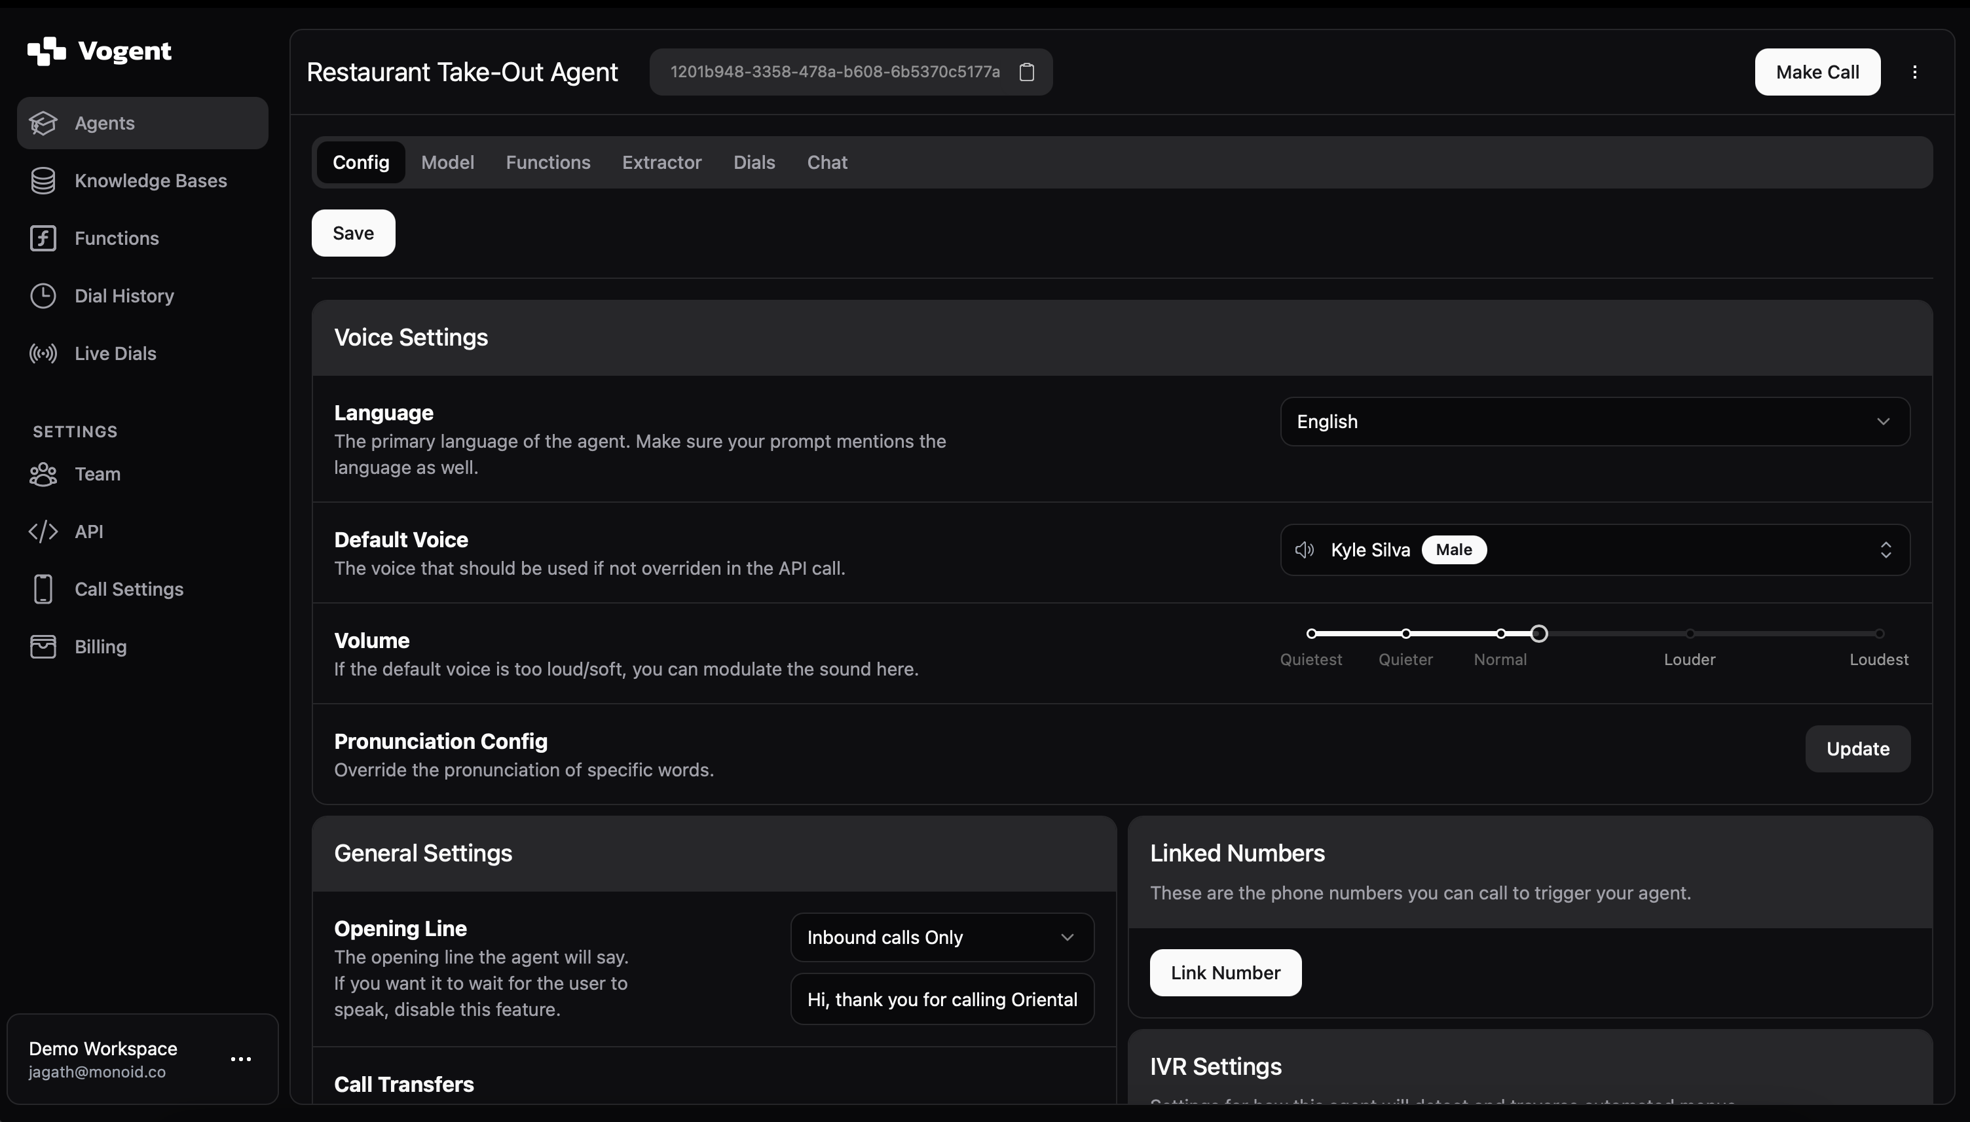Open the Kyle Silva default voice selector
This screenshot has width=1970, height=1122.
pyautogui.click(x=1595, y=551)
